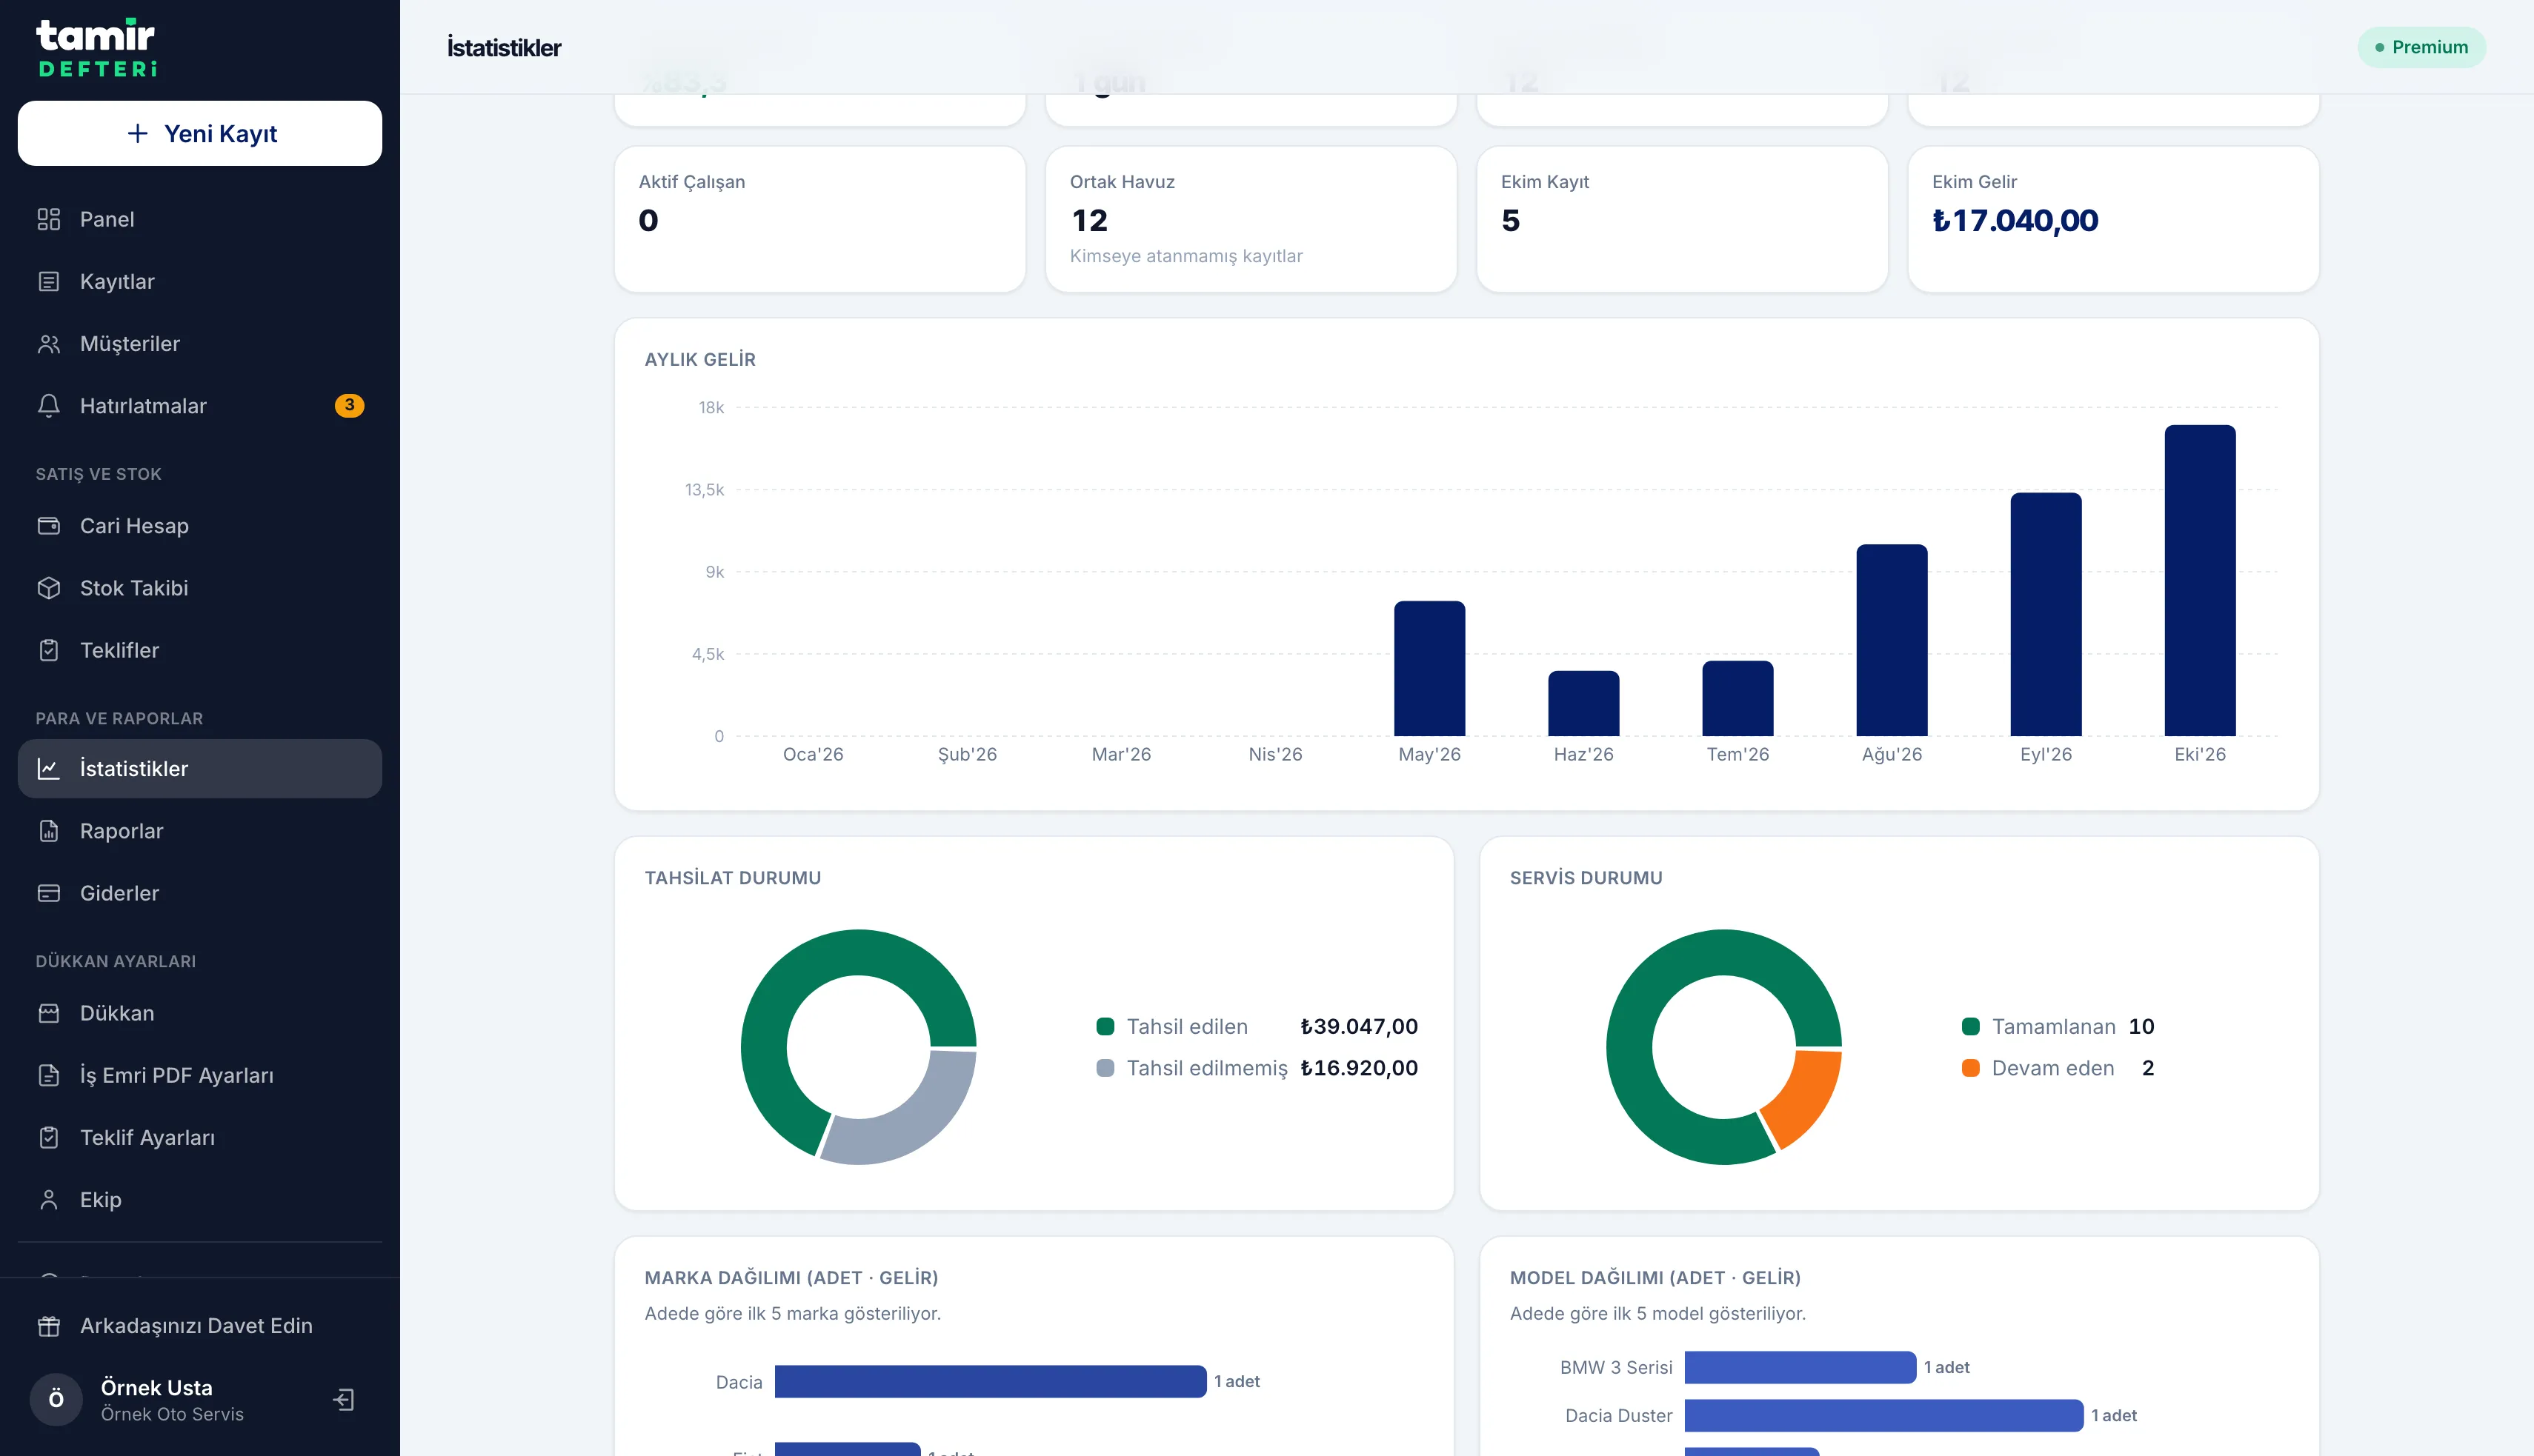Open the Kayıtlar menu item
The width and height of the screenshot is (2534, 1456).
coord(200,281)
